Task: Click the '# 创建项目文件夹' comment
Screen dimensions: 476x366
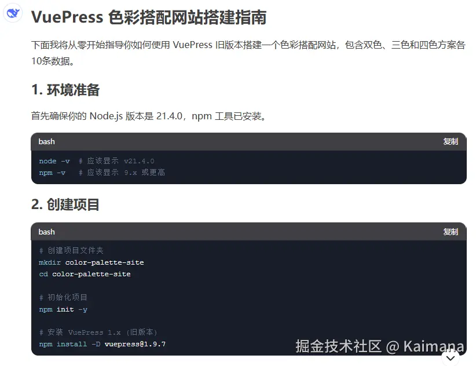Action: point(71,250)
